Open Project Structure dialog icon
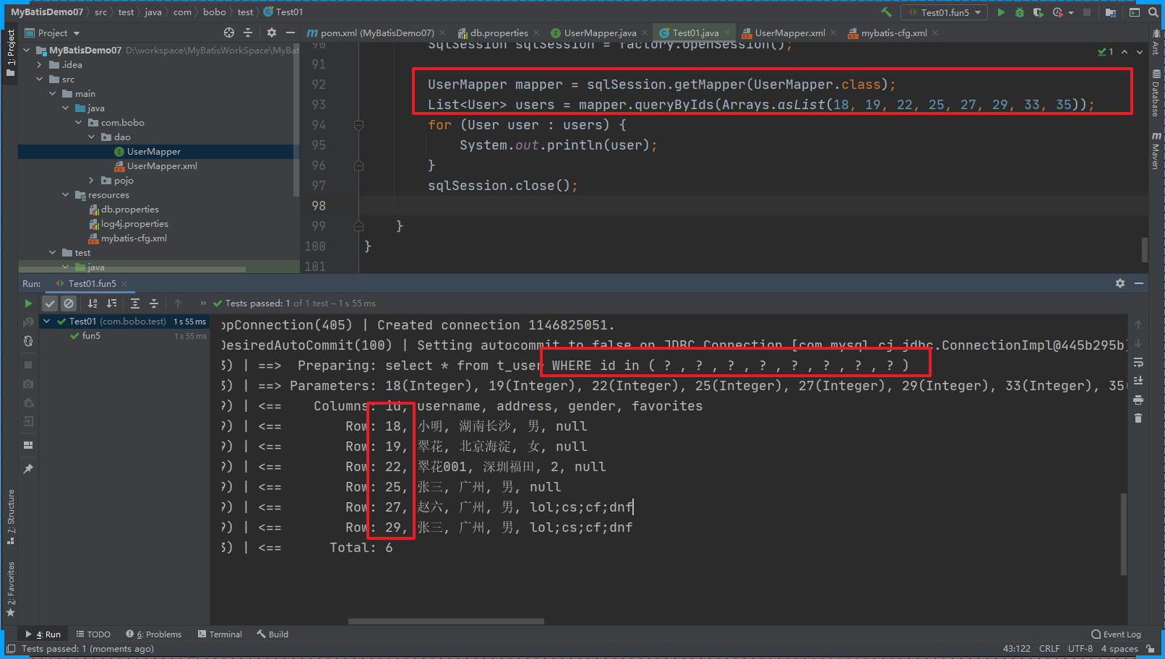1165x659 pixels. (x=1111, y=12)
